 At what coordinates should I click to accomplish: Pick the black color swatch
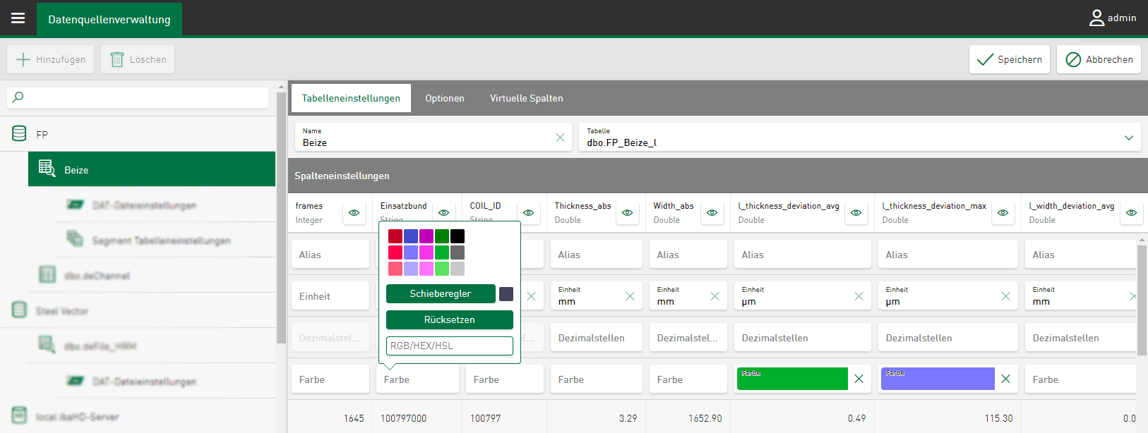coord(458,236)
